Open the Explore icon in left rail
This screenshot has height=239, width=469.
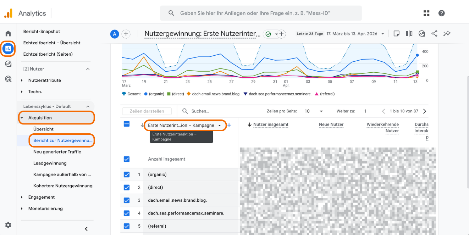click(8, 64)
